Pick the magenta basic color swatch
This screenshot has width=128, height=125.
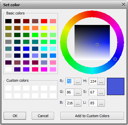(44, 70)
